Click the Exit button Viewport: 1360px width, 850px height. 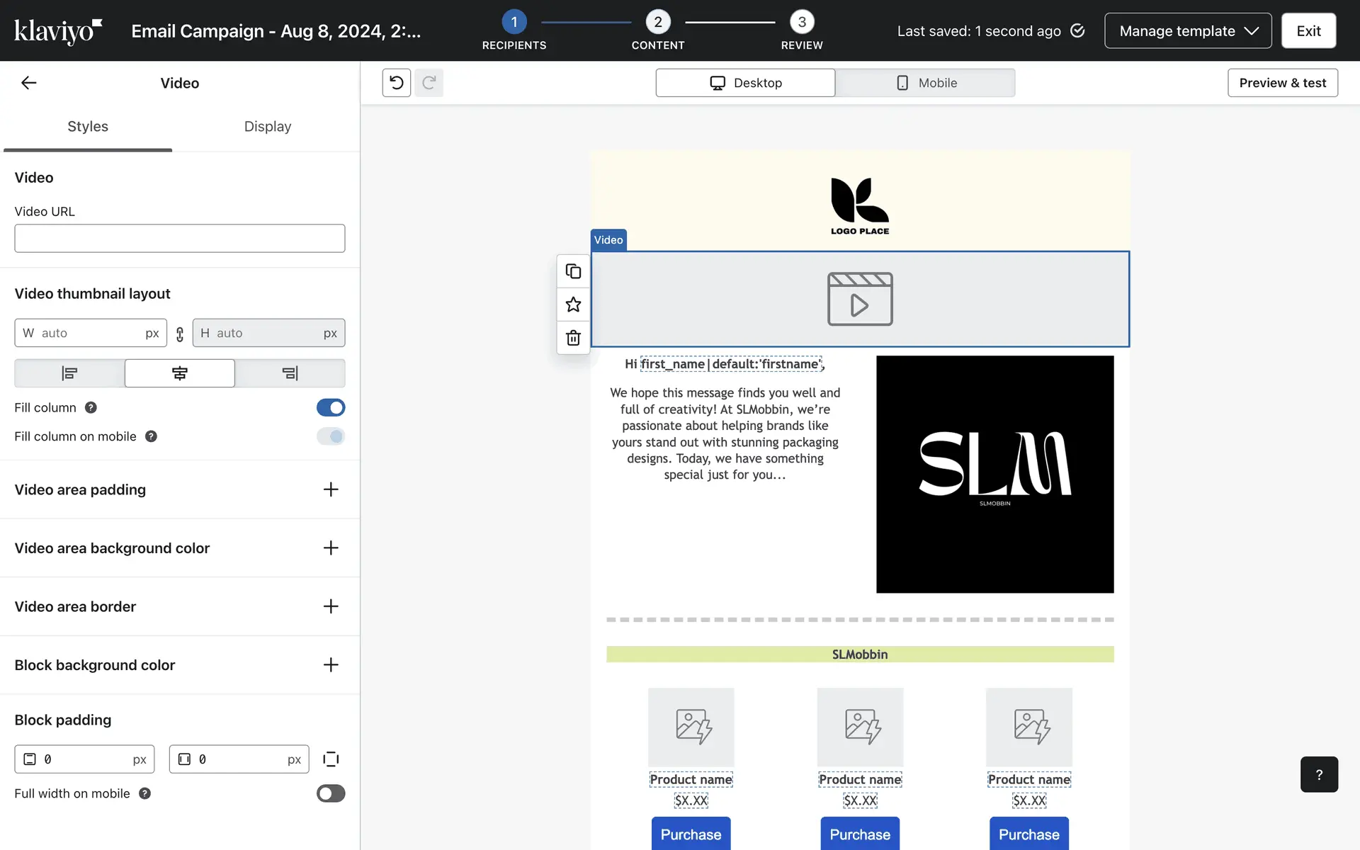1308,31
